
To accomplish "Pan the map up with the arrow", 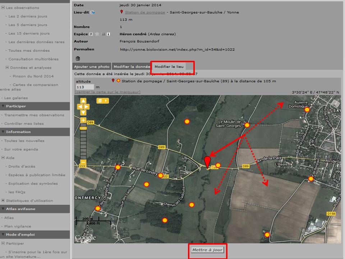I will [x=83, y=101].
